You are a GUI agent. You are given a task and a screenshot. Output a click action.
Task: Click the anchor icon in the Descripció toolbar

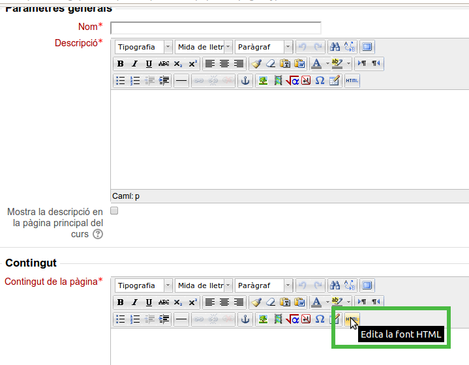(245, 81)
